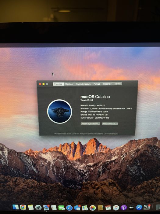Click the Raport systemowy button
The image size is (160, 214).
[x=90, y=124]
